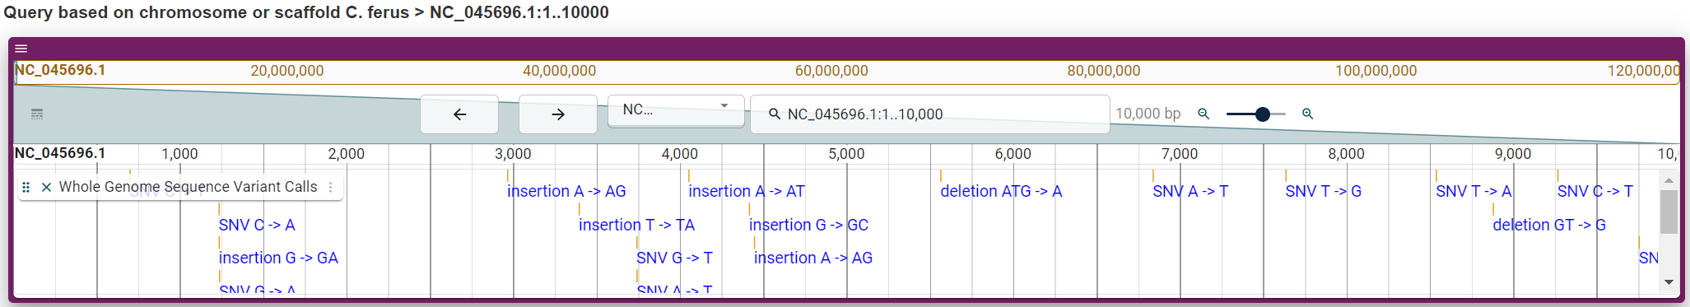This screenshot has height=307, width=1690.
Task: Zoom in using the plus magnifier icon
Action: click(1307, 114)
